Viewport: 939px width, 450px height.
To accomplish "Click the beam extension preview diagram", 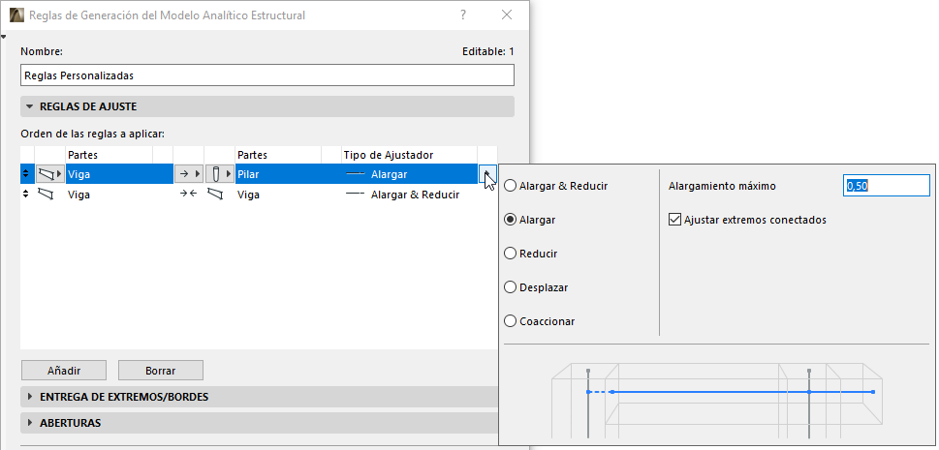I will 716,402.
